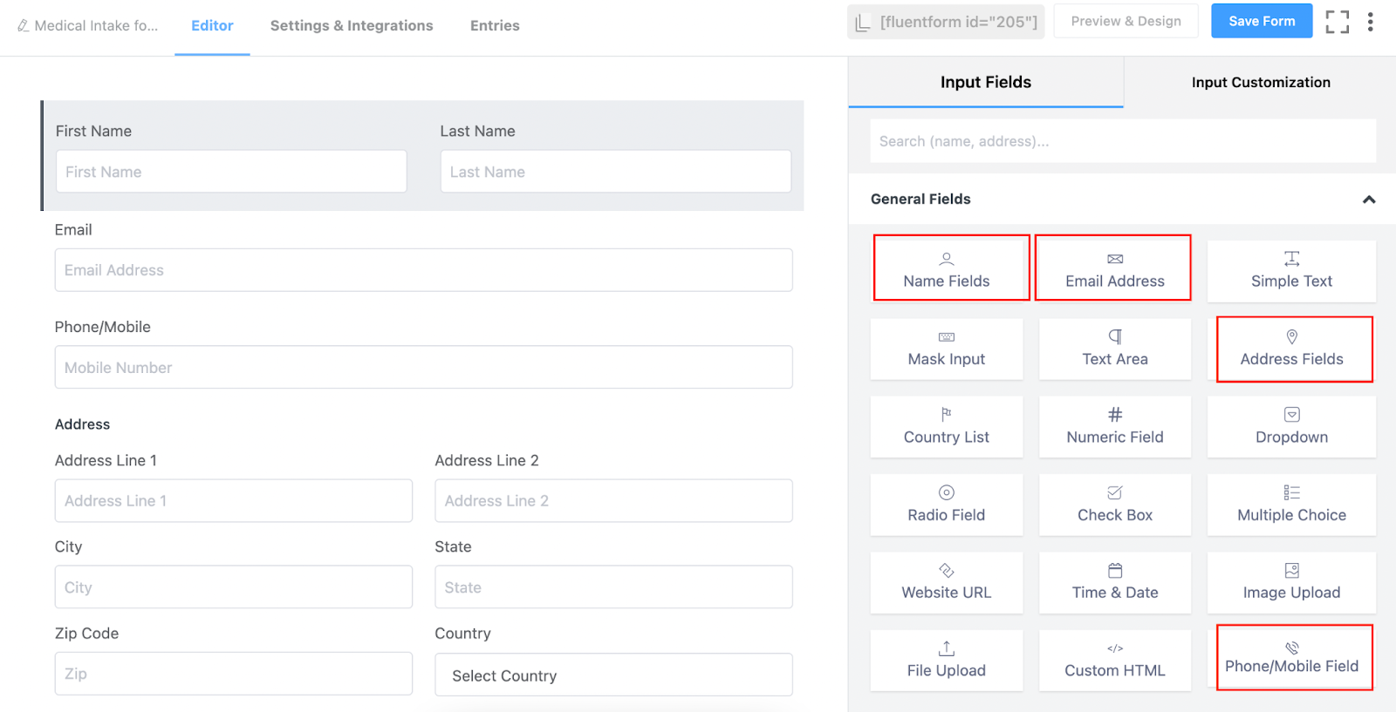
Task: Click the Save Form button
Action: point(1262,22)
